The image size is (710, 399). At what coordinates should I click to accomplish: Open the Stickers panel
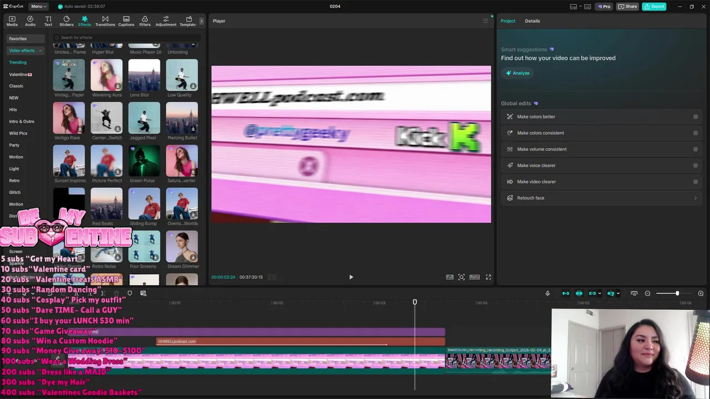point(67,21)
